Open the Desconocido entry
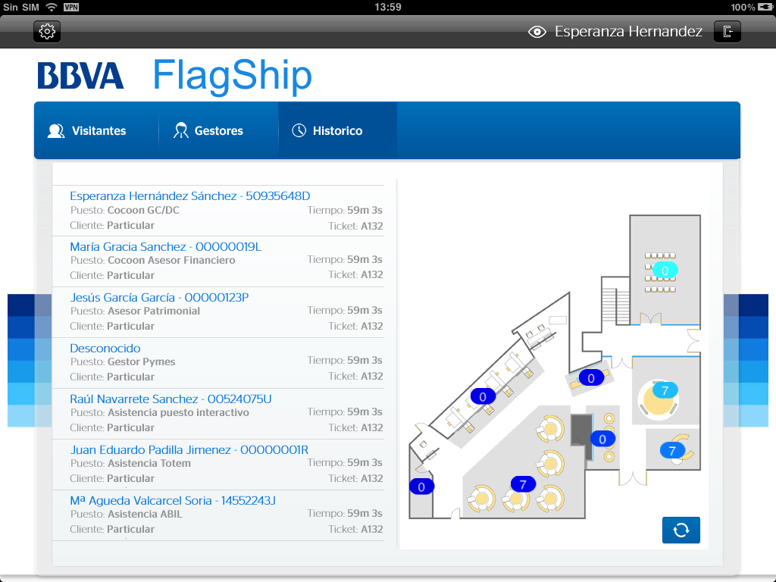Screen dimensions: 776x582 tap(218, 363)
